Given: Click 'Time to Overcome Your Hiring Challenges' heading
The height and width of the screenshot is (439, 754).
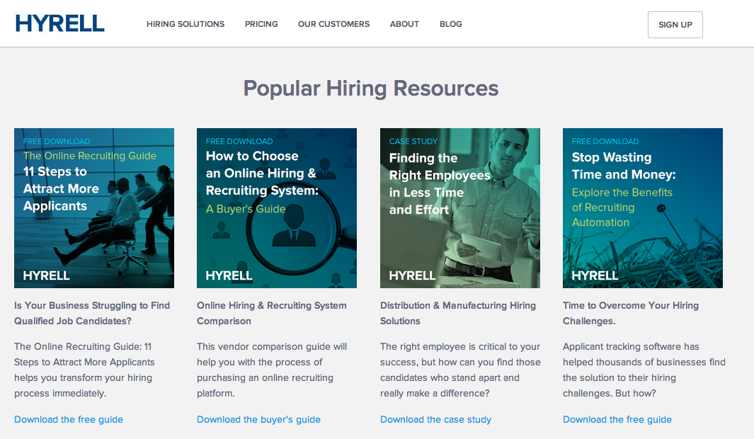Looking at the screenshot, I should coord(631,313).
